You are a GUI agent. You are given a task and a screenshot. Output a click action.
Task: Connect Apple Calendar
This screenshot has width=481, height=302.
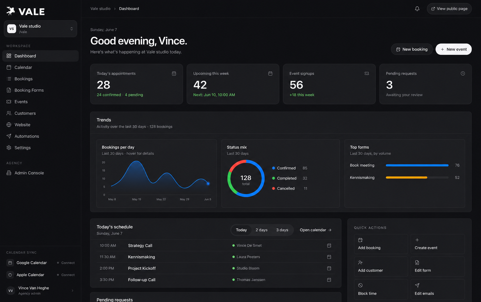click(x=66, y=275)
